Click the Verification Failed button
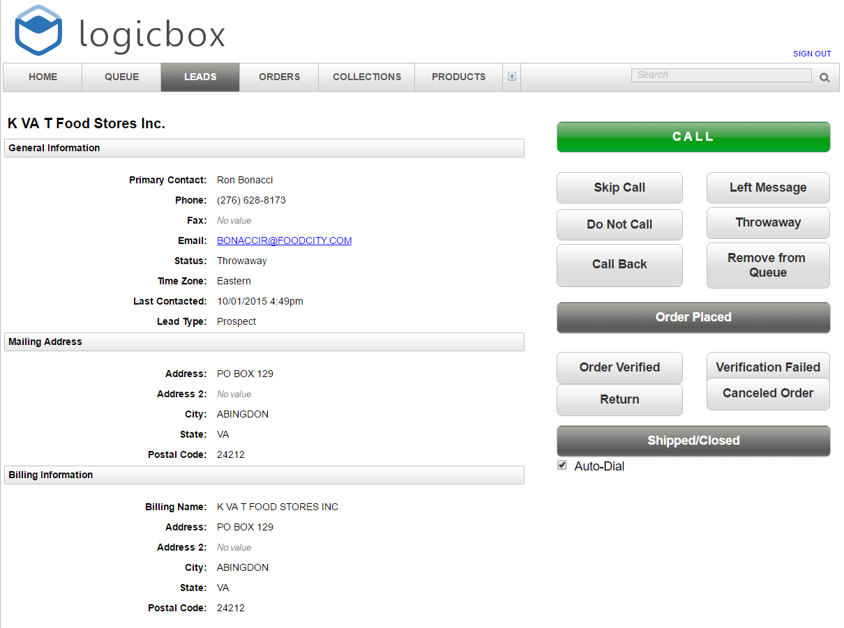The image size is (844, 628). tap(768, 365)
